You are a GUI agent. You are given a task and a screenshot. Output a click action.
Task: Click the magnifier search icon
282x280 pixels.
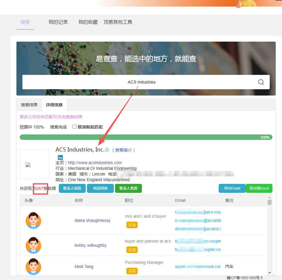pyautogui.click(x=261, y=82)
